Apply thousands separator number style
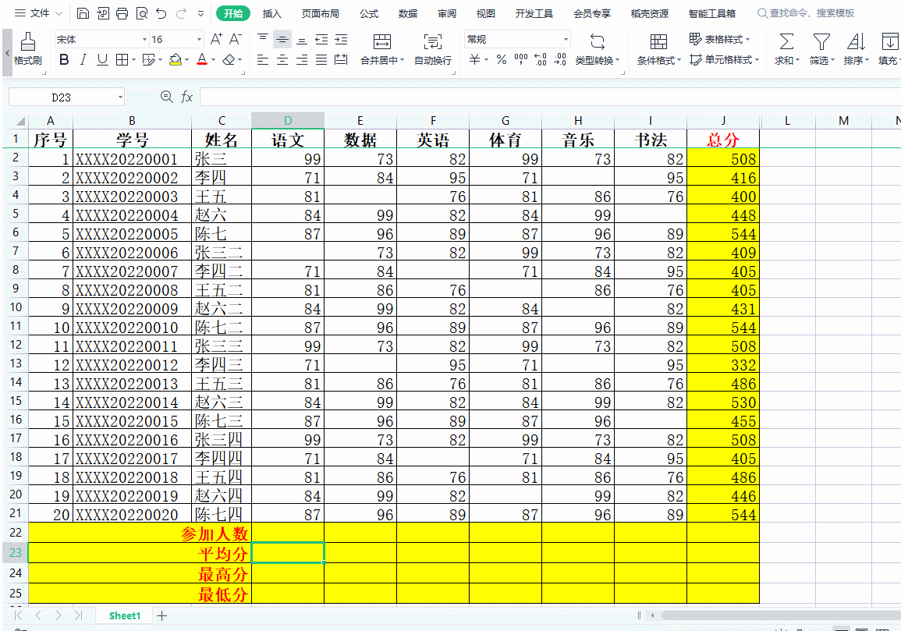The image size is (901, 631). [x=521, y=59]
